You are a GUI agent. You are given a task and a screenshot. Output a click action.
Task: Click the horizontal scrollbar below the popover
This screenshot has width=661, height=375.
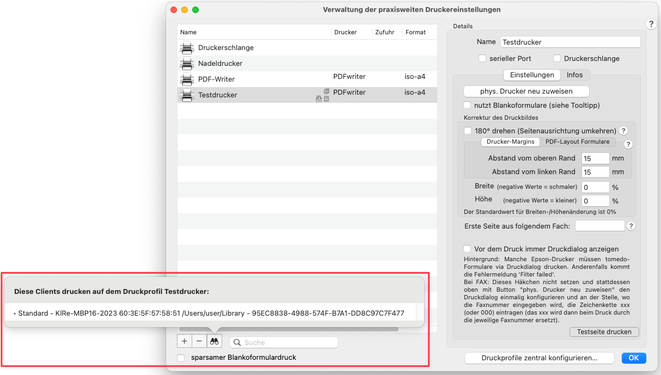289,329
